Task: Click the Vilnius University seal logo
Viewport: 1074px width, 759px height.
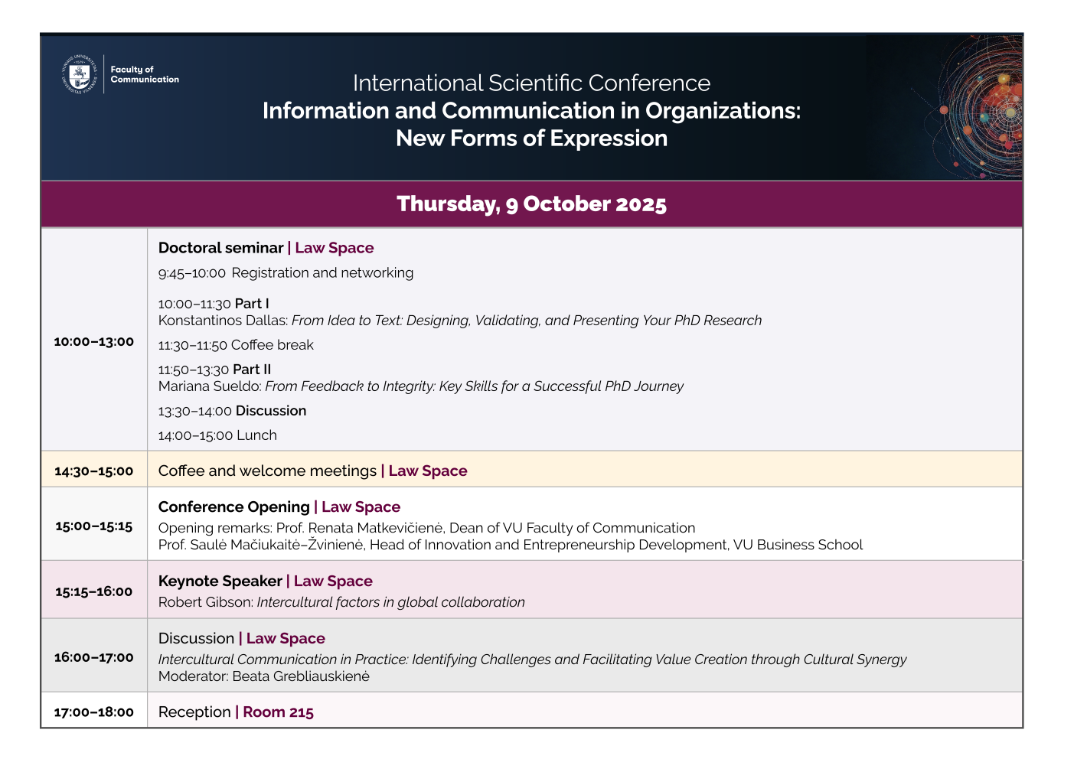Action: pos(80,74)
